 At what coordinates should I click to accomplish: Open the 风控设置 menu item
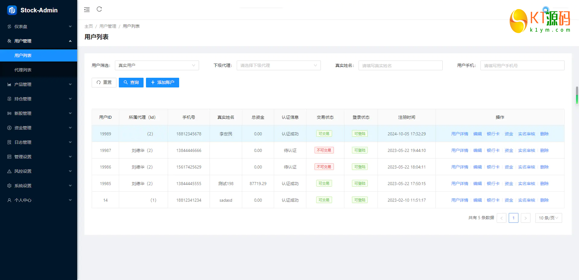(x=39, y=171)
